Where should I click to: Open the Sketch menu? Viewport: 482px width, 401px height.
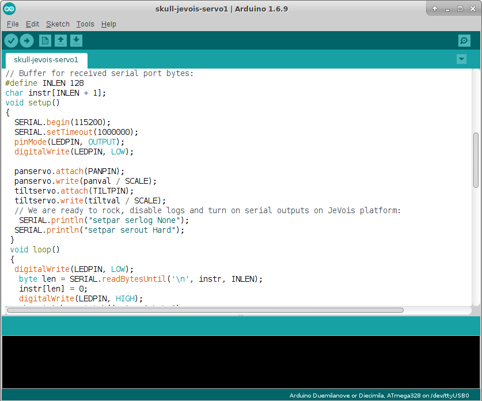coord(58,24)
